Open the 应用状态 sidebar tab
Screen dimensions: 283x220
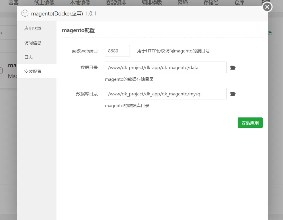(x=37, y=28)
